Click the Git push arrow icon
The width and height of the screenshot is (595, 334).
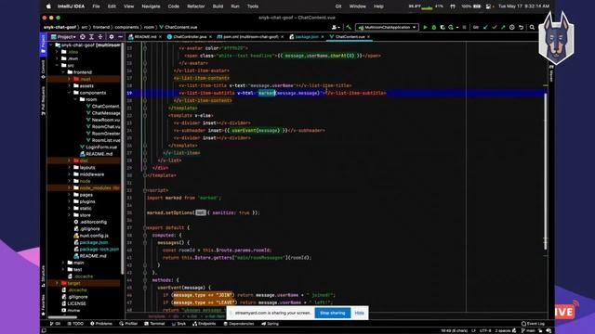click(x=503, y=27)
